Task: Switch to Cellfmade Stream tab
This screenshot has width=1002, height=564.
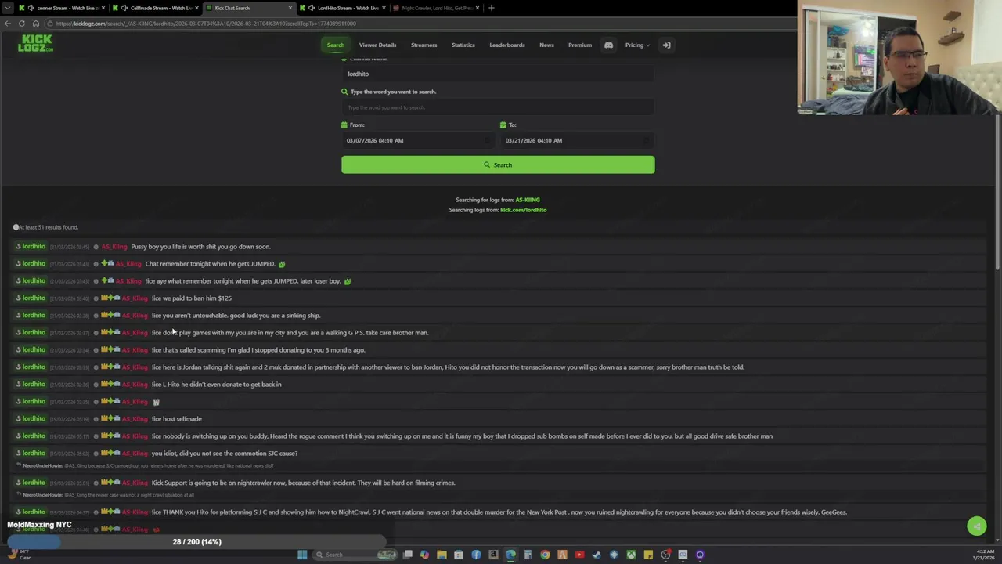Action: pos(154,8)
